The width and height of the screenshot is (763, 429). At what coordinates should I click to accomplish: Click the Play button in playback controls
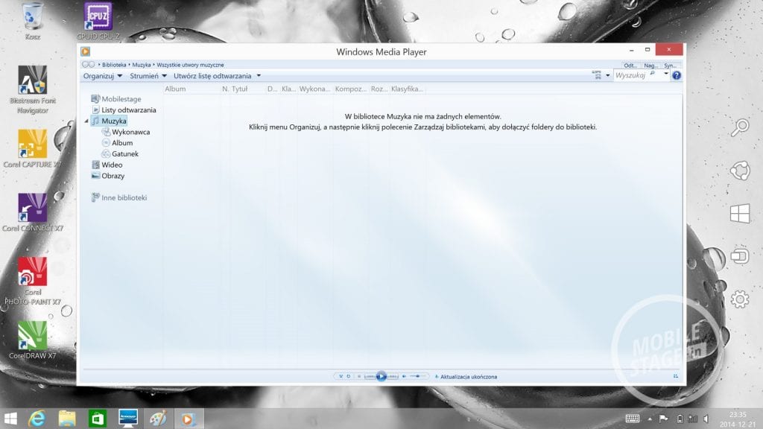click(x=381, y=376)
